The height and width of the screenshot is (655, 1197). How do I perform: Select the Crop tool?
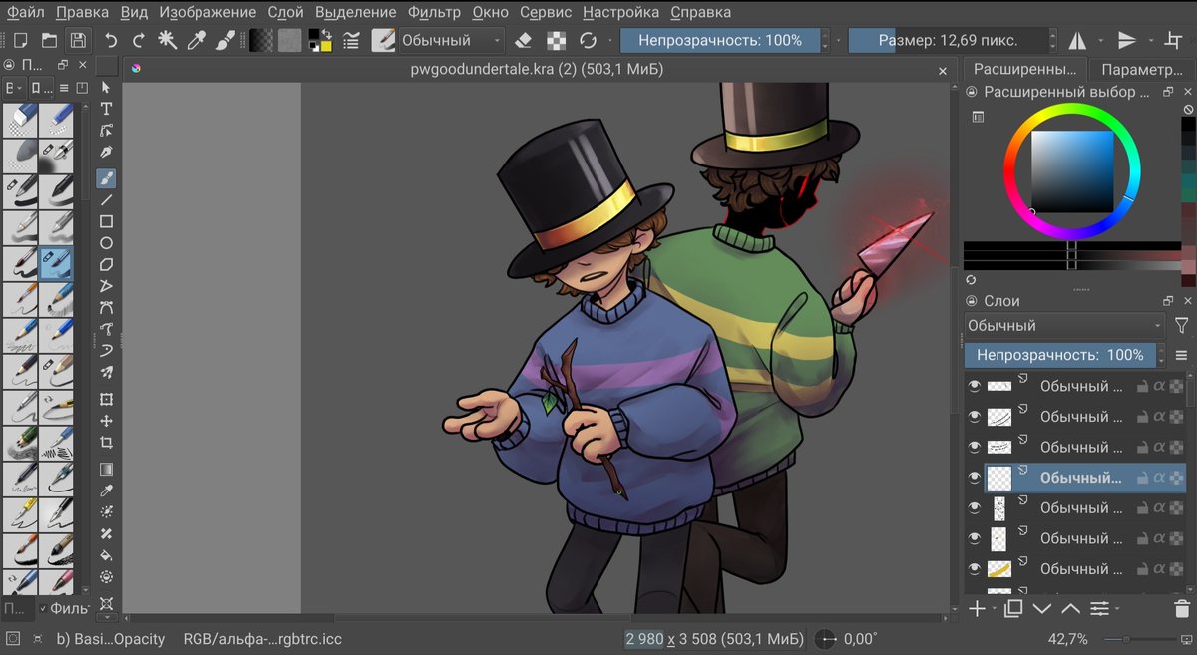(x=106, y=443)
